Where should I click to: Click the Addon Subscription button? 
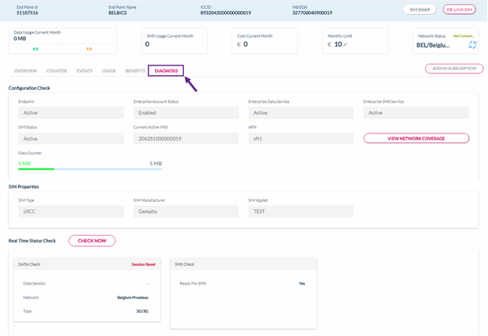pos(454,69)
